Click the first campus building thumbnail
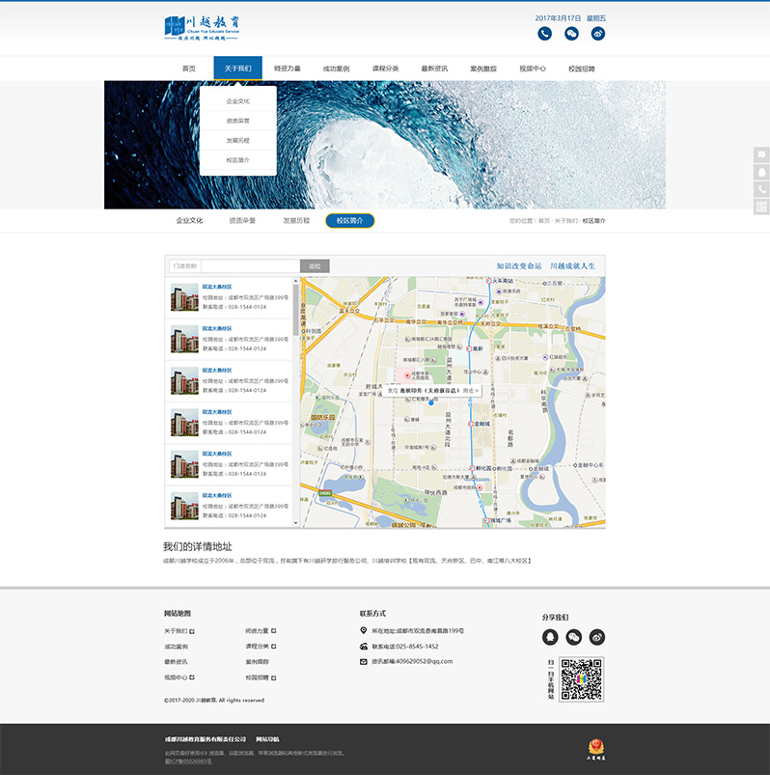Image resolution: width=770 pixels, height=775 pixels. tap(184, 297)
